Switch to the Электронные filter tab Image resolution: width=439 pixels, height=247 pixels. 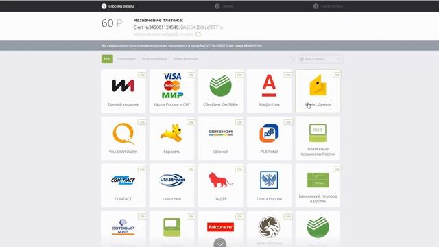pyautogui.click(x=185, y=59)
